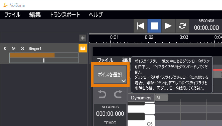
Task: Toggle the loop playback icon
Action: [182, 26]
